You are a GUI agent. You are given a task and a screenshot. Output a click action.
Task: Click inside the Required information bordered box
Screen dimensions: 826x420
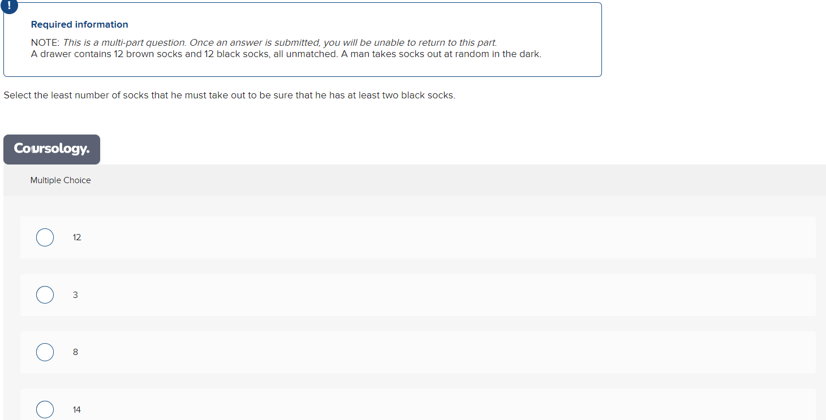tap(303, 40)
